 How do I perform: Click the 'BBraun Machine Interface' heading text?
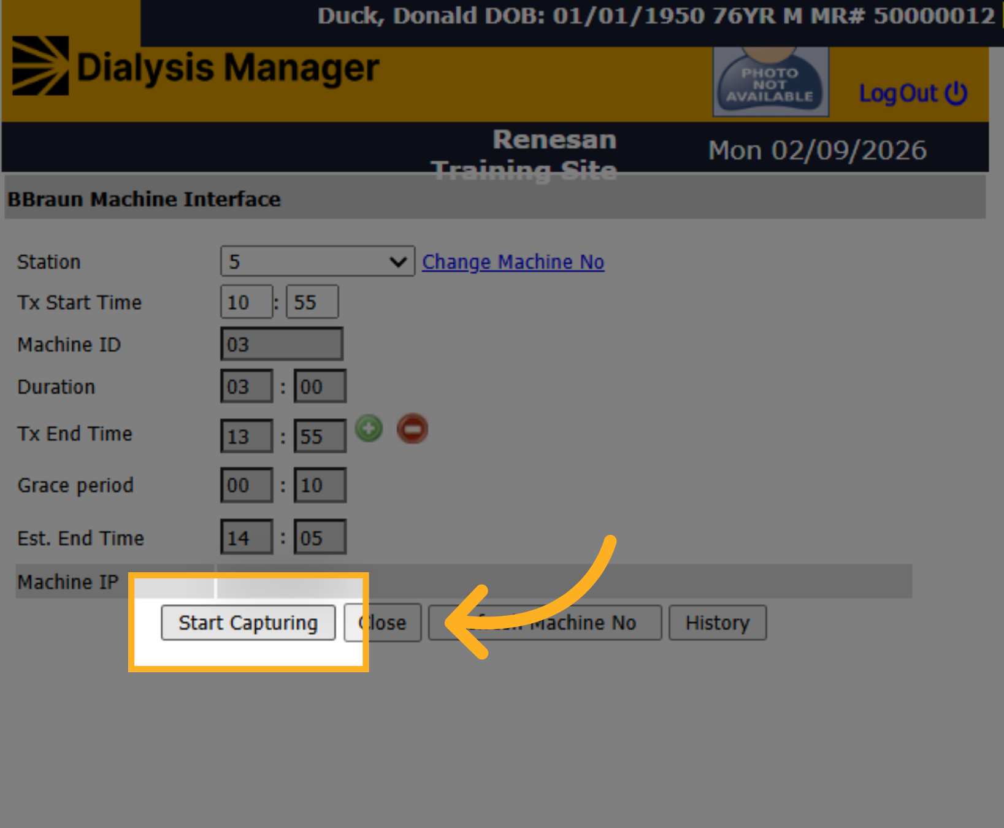144,199
